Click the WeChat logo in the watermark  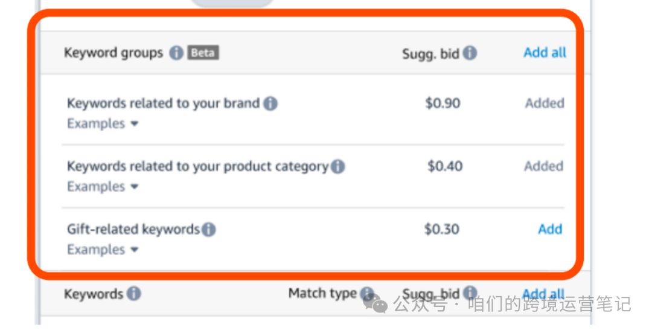pyautogui.click(x=375, y=303)
